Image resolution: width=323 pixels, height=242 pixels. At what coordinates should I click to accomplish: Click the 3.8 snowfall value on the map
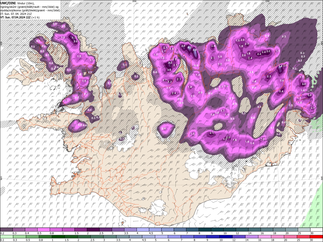280,66
